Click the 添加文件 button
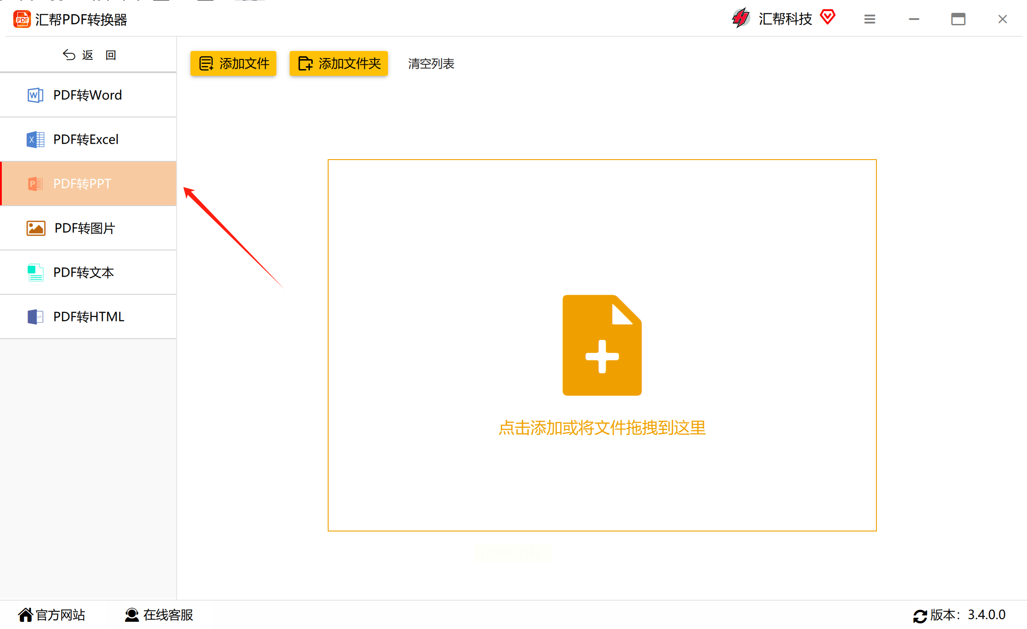The image size is (1027, 629). [x=233, y=63]
